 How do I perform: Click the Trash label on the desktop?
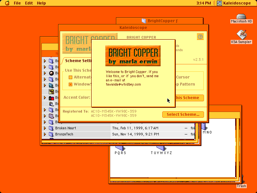pyautogui.click(x=241, y=186)
